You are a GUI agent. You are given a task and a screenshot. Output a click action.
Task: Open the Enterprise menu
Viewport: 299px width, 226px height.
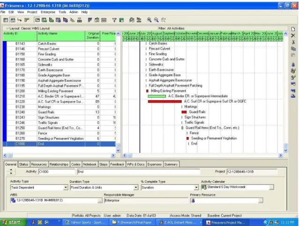pyautogui.click(x=48, y=12)
